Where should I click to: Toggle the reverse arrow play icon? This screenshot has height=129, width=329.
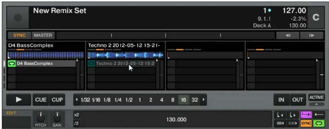tap(318, 115)
